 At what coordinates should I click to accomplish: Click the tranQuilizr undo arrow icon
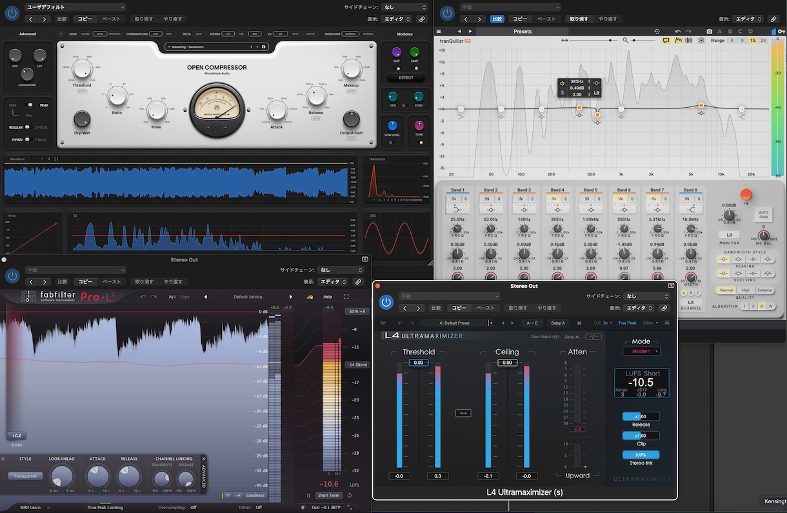(679, 31)
